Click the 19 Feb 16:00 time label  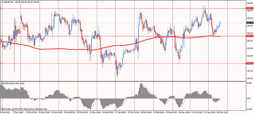(x=172, y=112)
